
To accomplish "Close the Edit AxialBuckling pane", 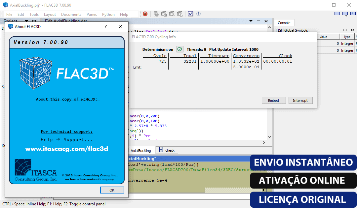I will pos(266,21).
